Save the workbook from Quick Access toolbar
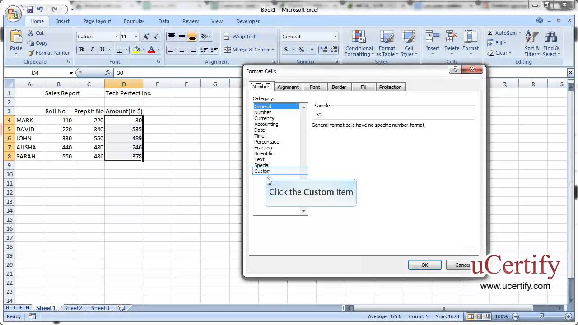Screen dimensions: 578x325 click(x=30, y=9)
